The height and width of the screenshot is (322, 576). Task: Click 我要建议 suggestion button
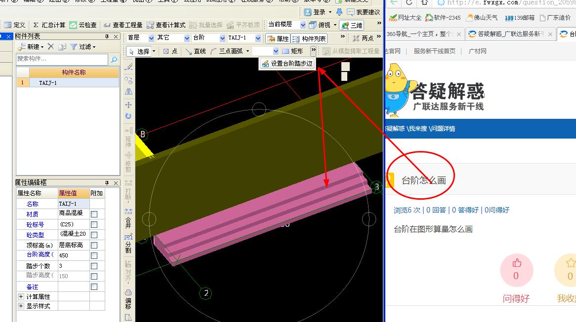(x=364, y=12)
